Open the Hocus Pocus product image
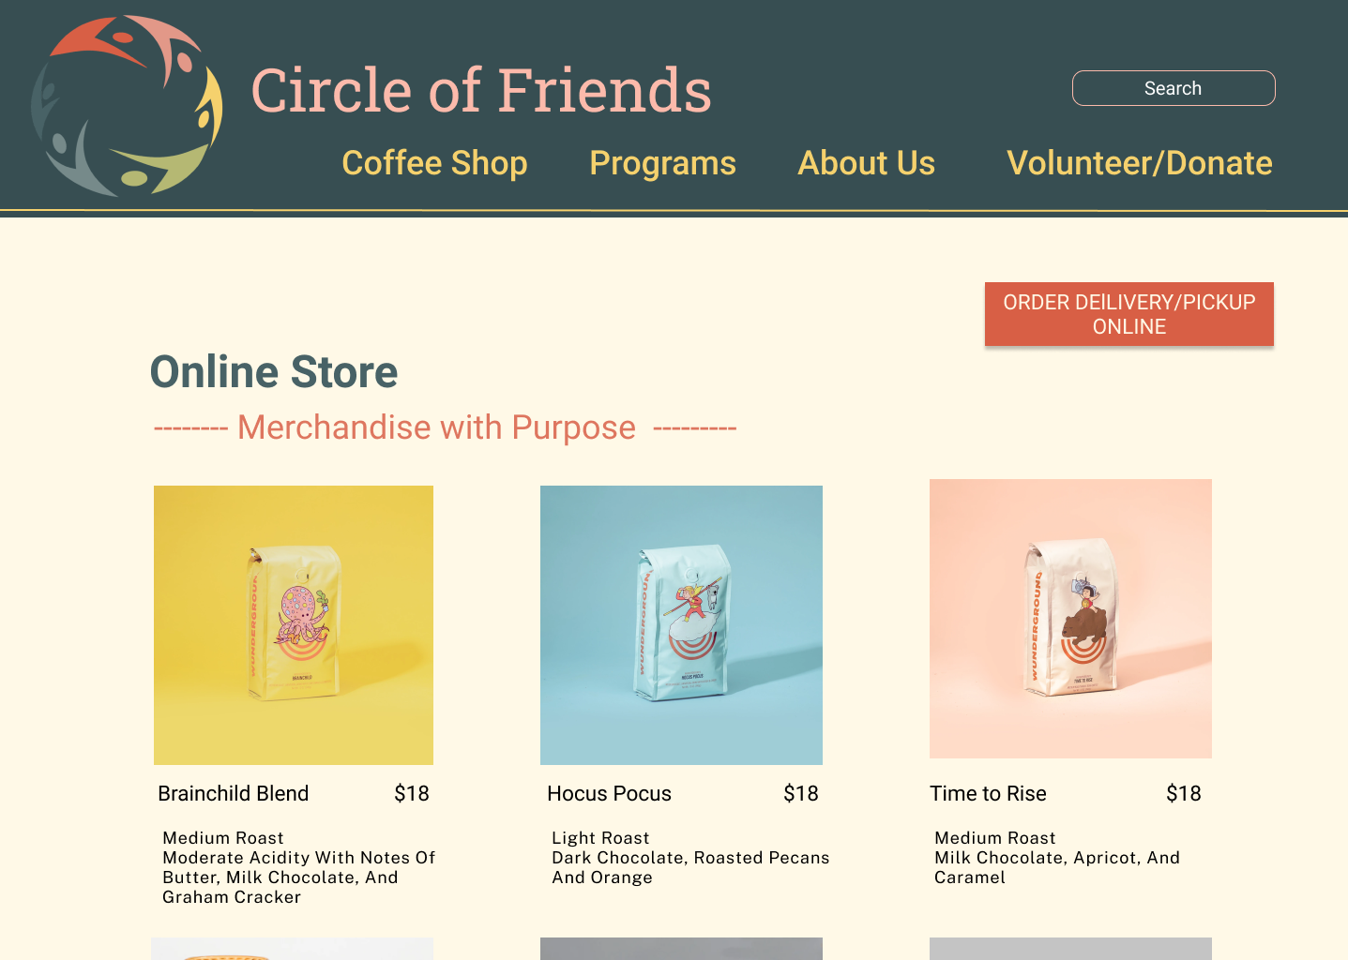 (681, 625)
